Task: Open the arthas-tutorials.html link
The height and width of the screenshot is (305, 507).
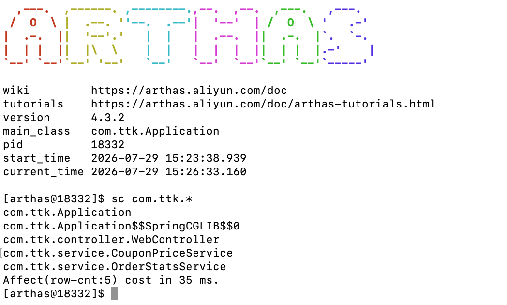Action: click(263, 104)
